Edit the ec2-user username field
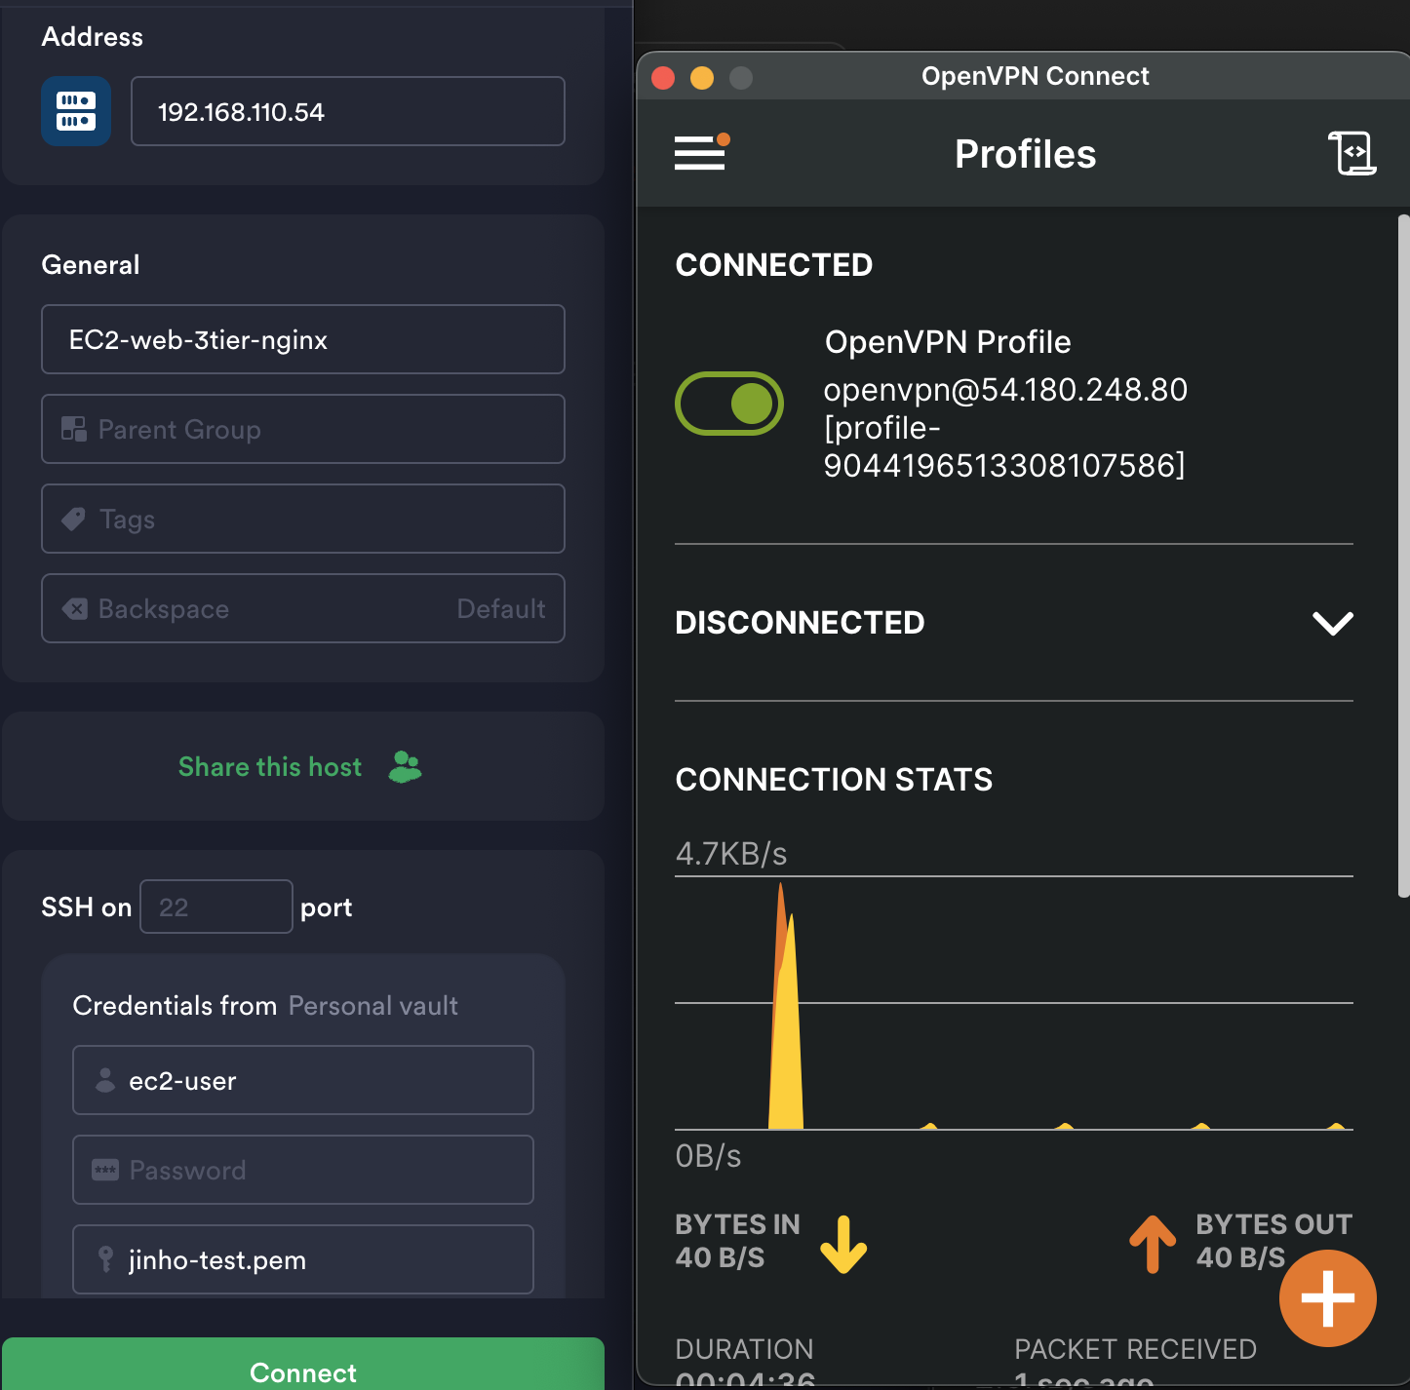 (303, 1080)
